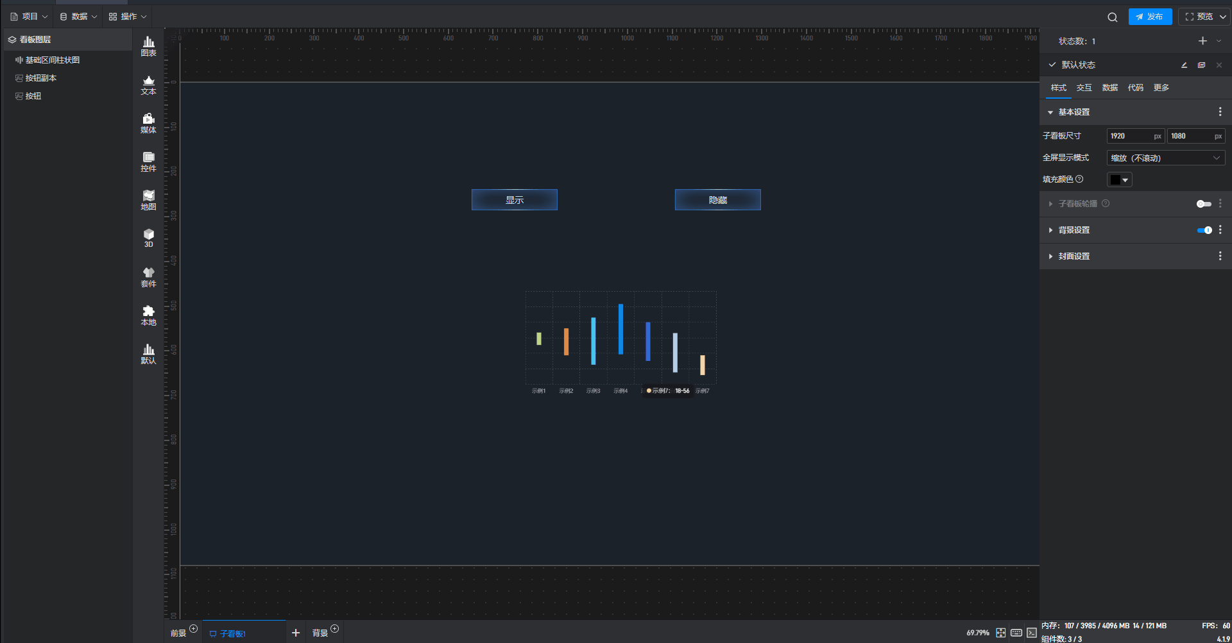Open the 预览 dropdown arrow
The width and height of the screenshot is (1232, 643).
1222,17
